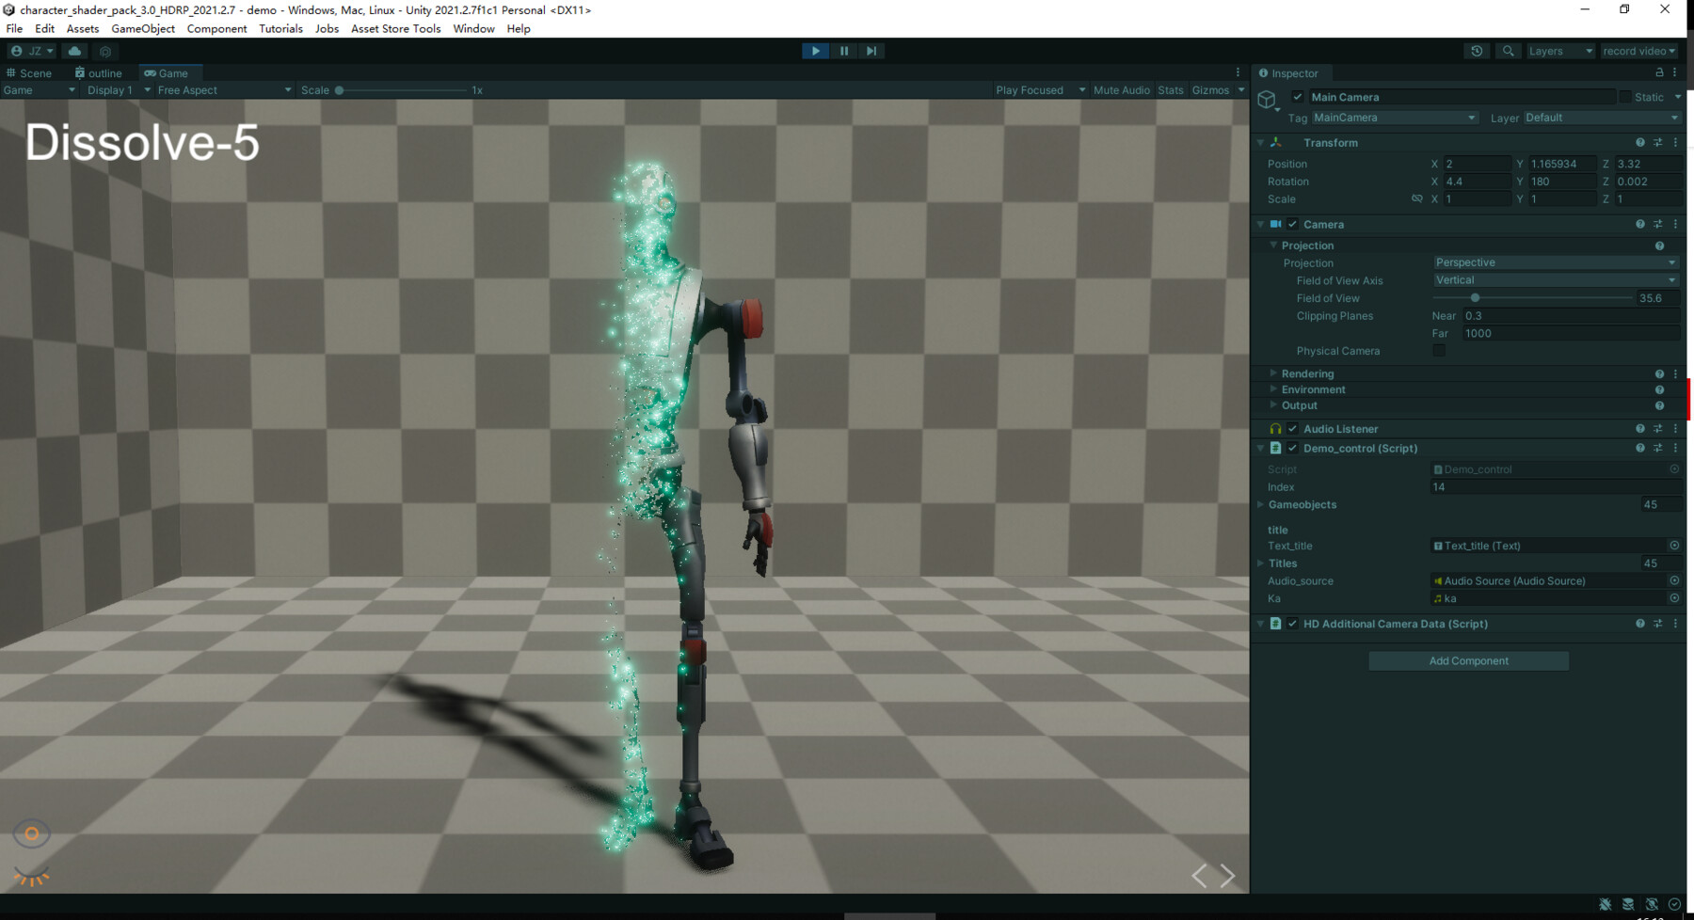The width and height of the screenshot is (1694, 920).
Task: Enable the Static checkbox for Main Camera
Action: [1626, 97]
